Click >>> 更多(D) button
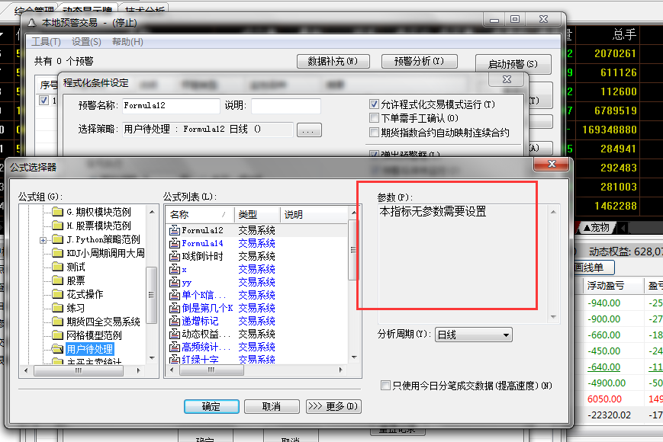The width and height of the screenshot is (663, 442). click(x=333, y=406)
